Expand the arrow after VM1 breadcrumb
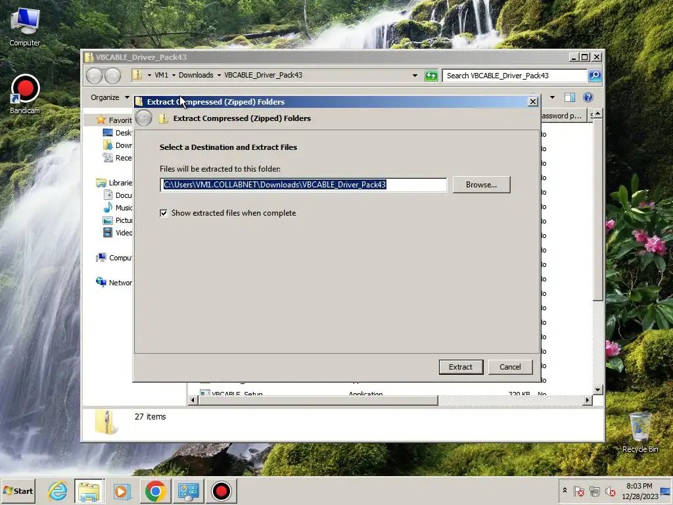The height and width of the screenshot is (505, 673). coord(174,75)
